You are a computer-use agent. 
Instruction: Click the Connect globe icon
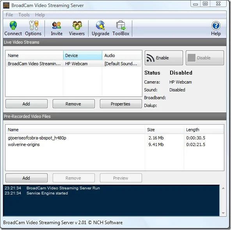(x=13, y=25)
